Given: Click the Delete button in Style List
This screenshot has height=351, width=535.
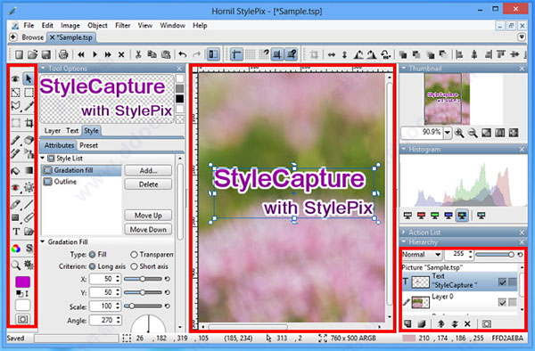Looking at the screenshot, I should (x=148, y=184).
